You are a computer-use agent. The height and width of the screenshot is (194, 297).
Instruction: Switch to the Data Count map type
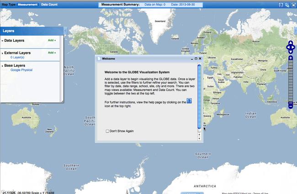tap(49, 5)
